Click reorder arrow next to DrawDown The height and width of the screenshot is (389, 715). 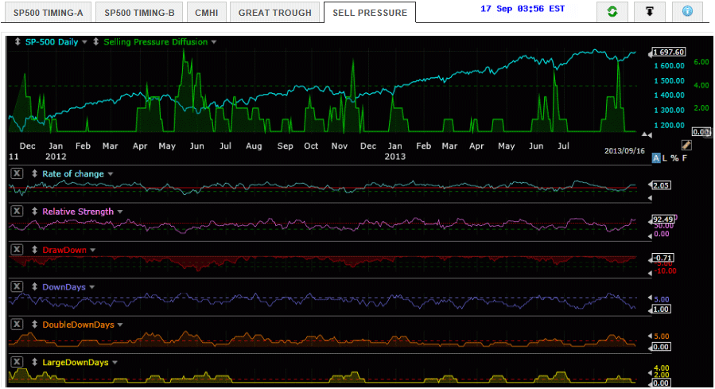pos(34,250)
